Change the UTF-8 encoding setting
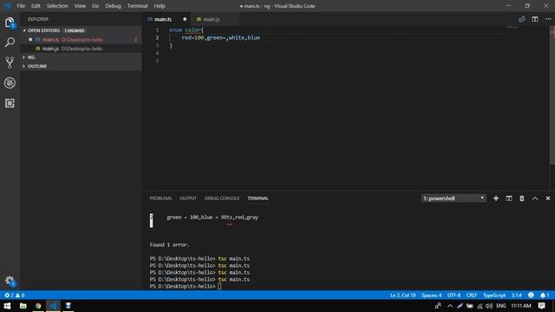Viewport: 555px width, 312px height. coord(454,295)
